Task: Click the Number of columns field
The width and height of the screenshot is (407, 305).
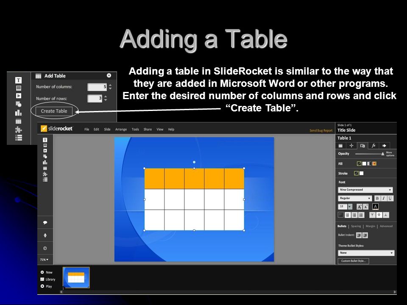Action: [x=98, y=87]
